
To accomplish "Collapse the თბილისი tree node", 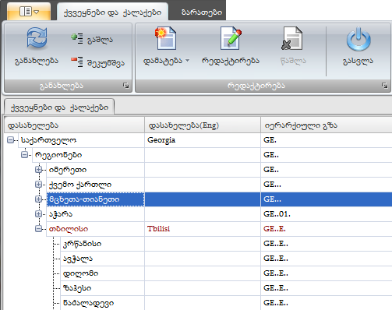I will coord(38,229).
